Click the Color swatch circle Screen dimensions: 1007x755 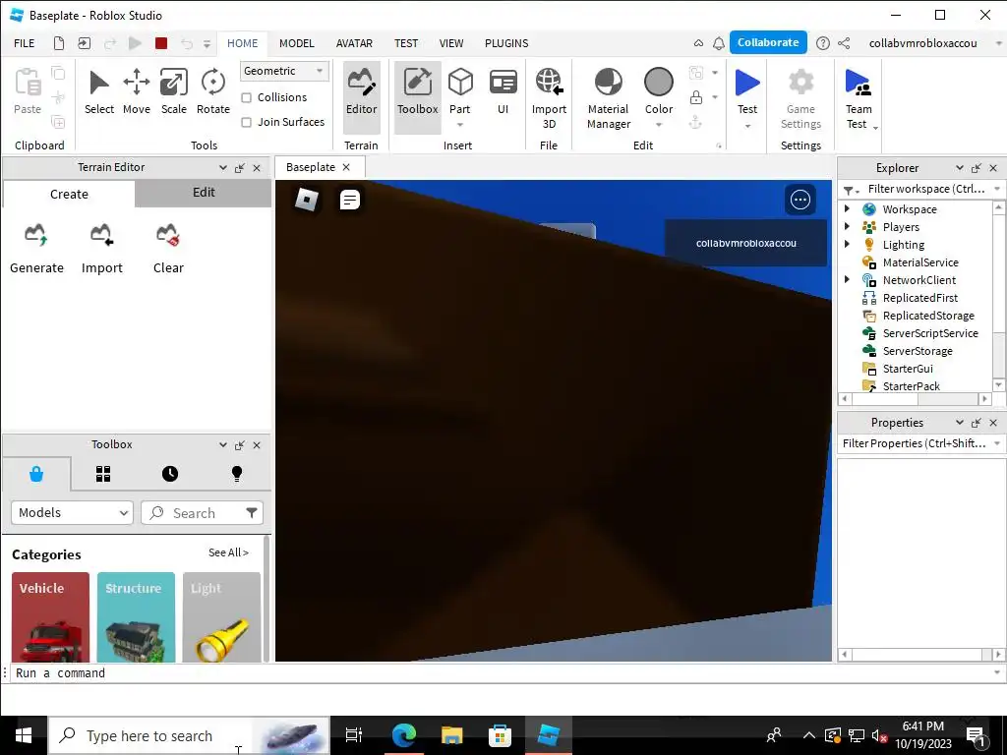[x=659, y=83]
